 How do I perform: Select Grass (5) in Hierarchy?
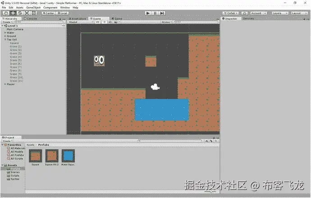tap(16, 60)
